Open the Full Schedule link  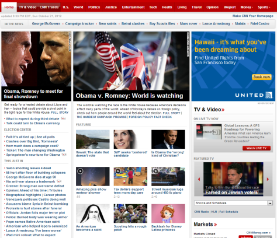click(x=228, y=212)
